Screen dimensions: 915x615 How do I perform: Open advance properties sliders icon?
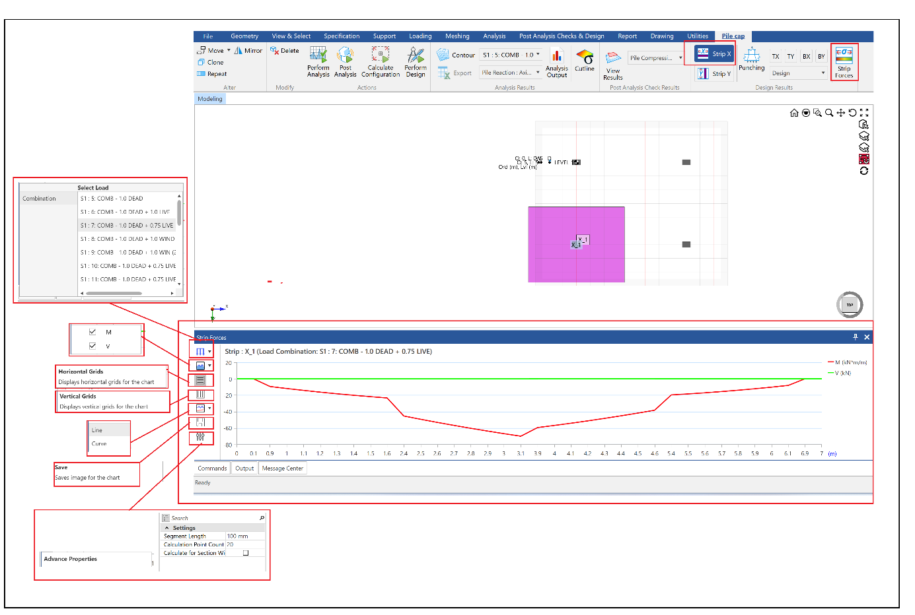click(x=200, y=437)
